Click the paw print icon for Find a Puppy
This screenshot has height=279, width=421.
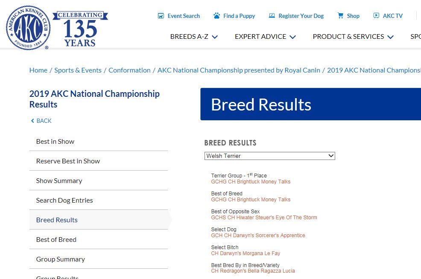click(216, 15)
